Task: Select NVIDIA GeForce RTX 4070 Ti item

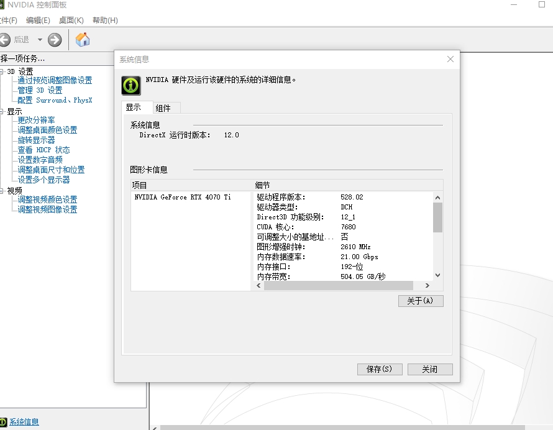Action: point(183,197)
